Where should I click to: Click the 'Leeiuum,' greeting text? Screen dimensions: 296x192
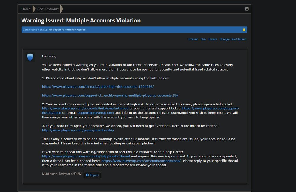pyautogui.click(x=49, y=57)
